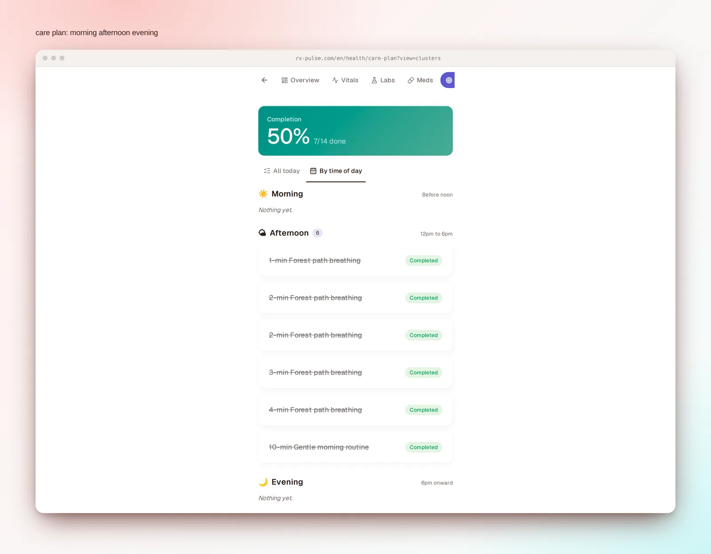This screenshot has height=554, width=711.
Task: Click the "6pm onward" label
Action: pyautogui.click(x=437, y=483)
